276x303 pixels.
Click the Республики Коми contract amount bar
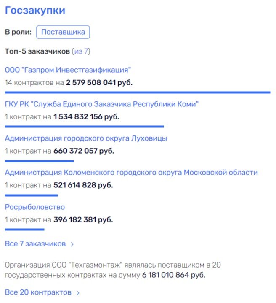85,127
